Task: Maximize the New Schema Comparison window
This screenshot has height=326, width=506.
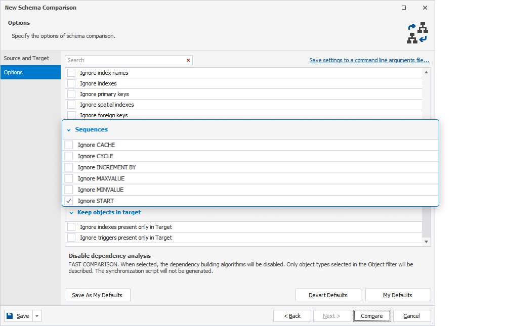Action: click(404, 8)
